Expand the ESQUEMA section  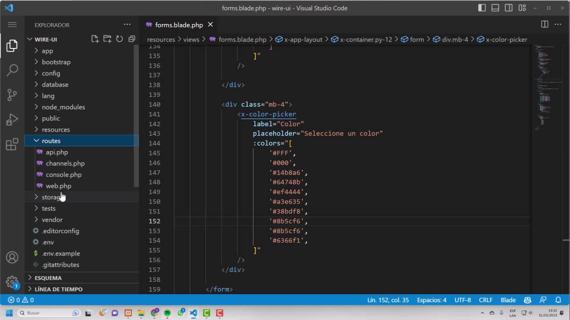[x=81, y=278]
